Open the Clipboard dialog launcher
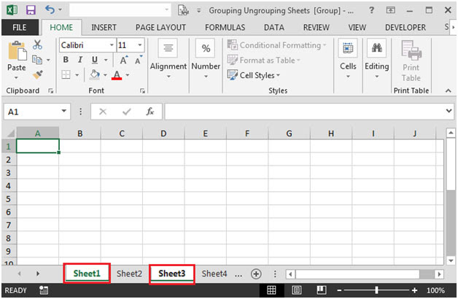The height and width of the screenshot is (299, 458). pyautogui.click(x=51, y=91)
